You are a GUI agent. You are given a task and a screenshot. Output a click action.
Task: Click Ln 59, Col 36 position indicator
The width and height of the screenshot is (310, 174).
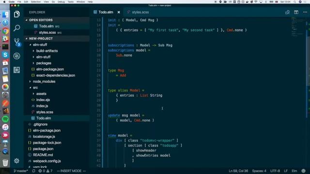[x=238, y=171]
